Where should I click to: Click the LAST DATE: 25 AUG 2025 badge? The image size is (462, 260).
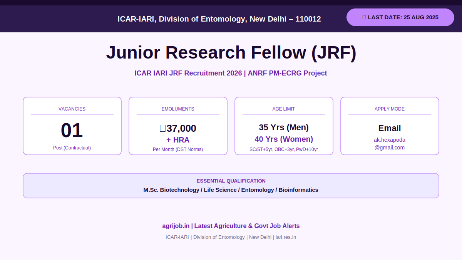[400, 17]
